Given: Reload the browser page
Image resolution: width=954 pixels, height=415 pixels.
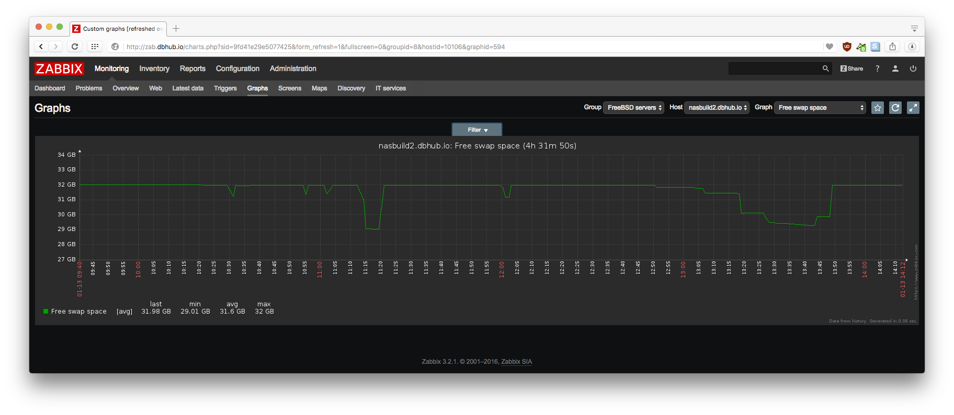Looking at the screenshot, I should (x=75, y=47).
